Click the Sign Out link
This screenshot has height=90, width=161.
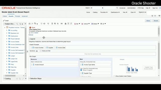[155, 8]
